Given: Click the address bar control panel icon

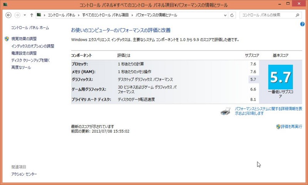Looking at the screenshot, I should pyautogui.click(x=39, y=15).
